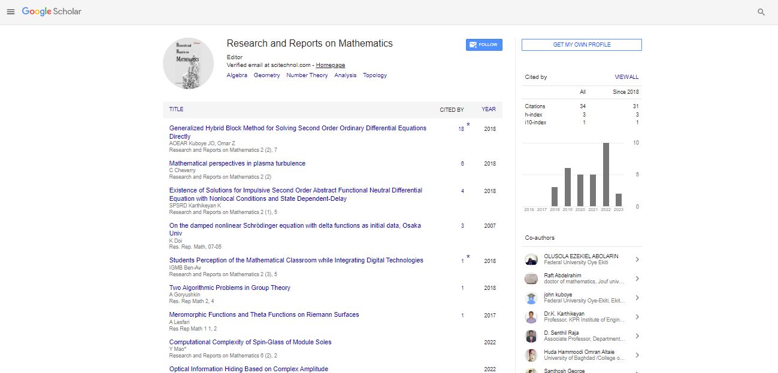
Task: Click Raft Abdelrahim's avatar
Action: (531, 279)
